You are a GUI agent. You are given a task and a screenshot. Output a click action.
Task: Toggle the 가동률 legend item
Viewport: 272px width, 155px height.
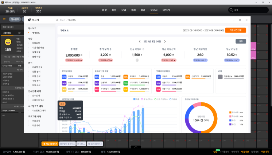174,99
